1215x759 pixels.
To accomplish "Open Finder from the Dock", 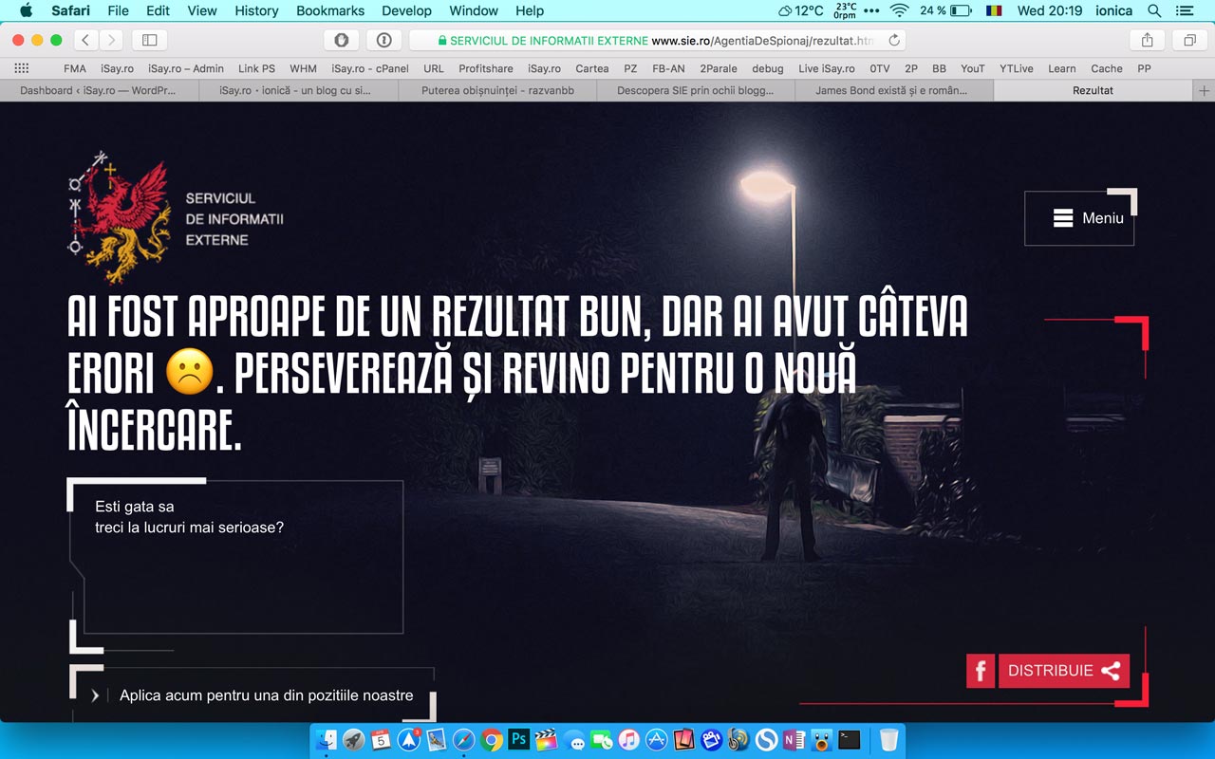I will (x=327, y=740).
